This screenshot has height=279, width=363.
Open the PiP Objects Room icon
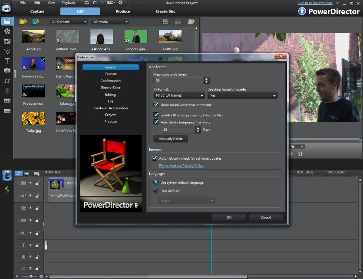(x=7, y=41)
